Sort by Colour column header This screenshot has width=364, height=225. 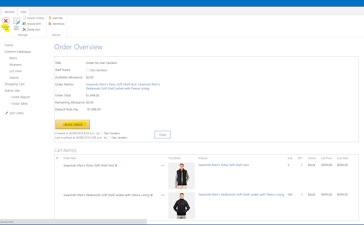tap(312, 158)
